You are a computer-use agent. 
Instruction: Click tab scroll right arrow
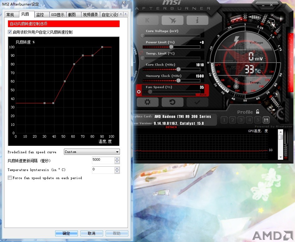point(126,14)
